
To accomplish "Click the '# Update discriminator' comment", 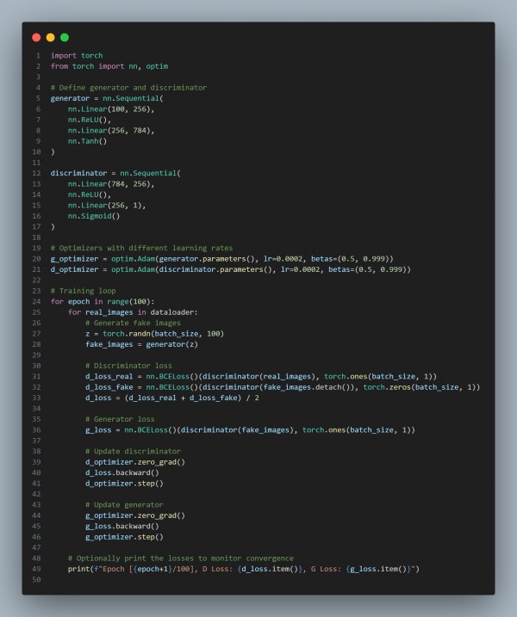I will [133, 451].
